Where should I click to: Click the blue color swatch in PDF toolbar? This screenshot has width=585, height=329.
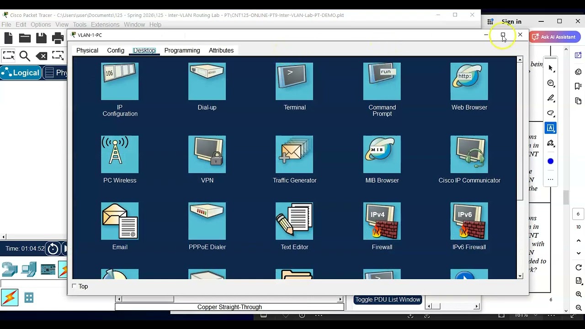(551, 161)
